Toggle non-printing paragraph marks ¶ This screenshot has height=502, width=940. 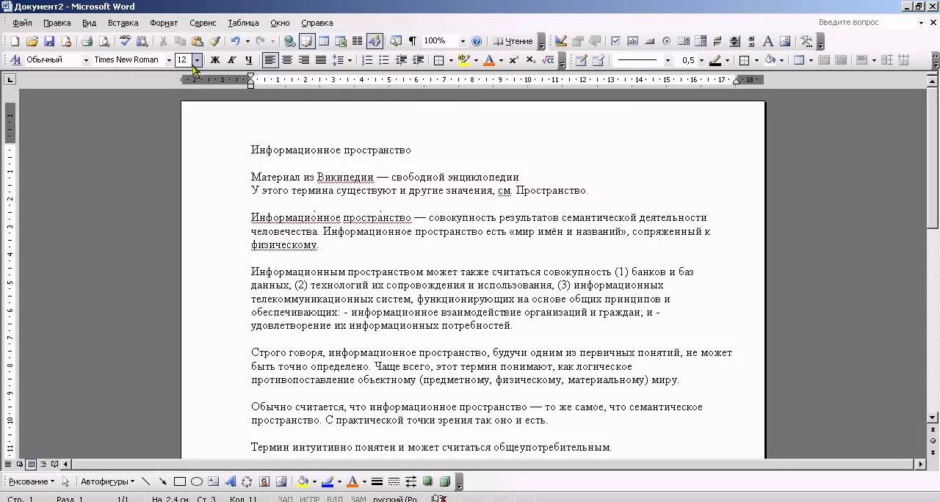coord(412,41)
